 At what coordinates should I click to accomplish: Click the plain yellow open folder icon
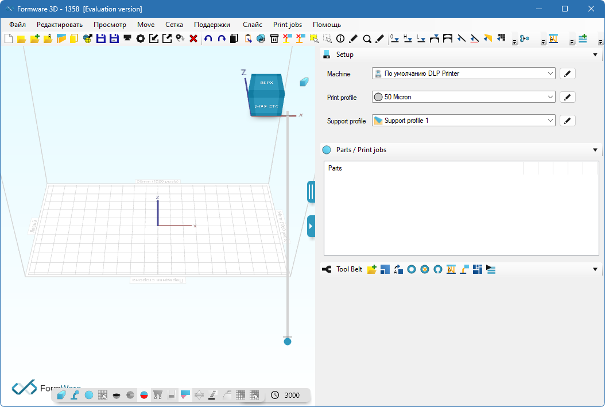click(22, 38)
